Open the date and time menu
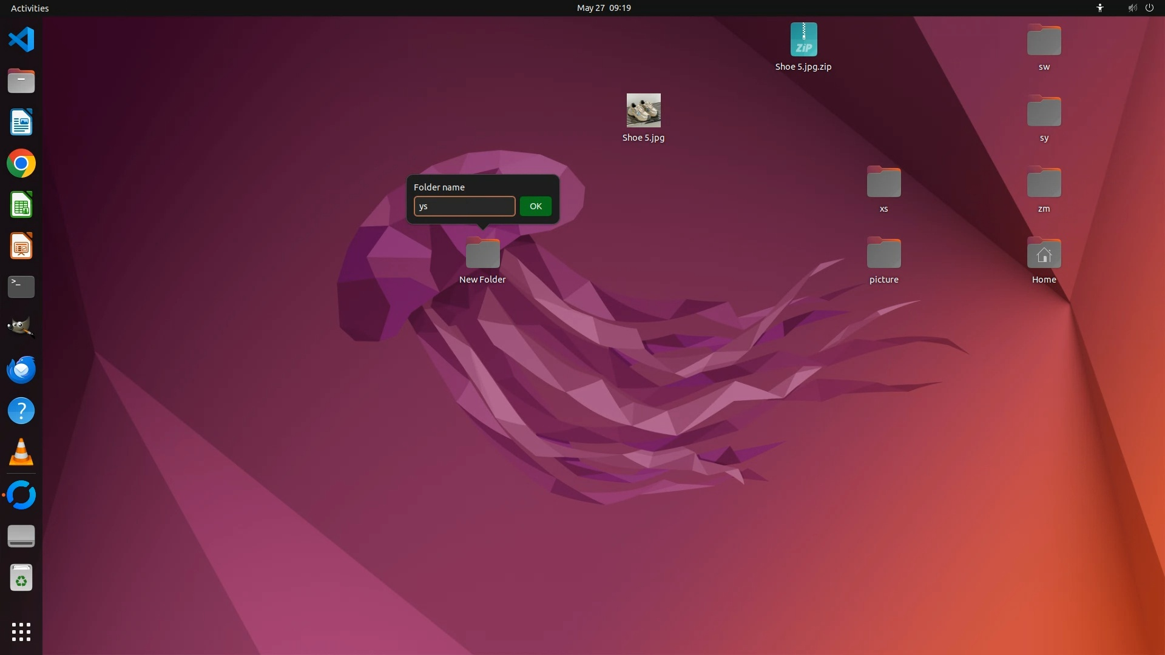This screenshot has width=1165, height=655. pyautogui.click(x=603, y=8)
